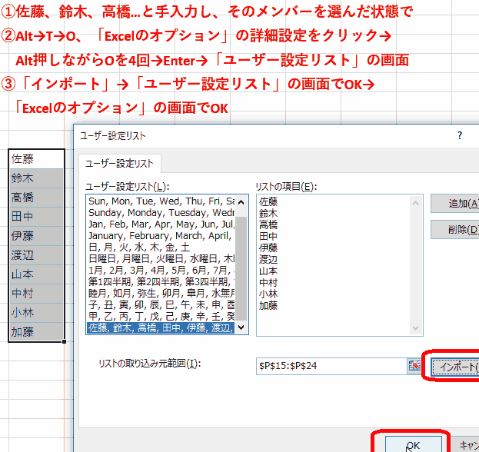Select worksheet cell containing 渡辺
The image size is (479, 452).
pyautogui.click(x=36, y=255)
